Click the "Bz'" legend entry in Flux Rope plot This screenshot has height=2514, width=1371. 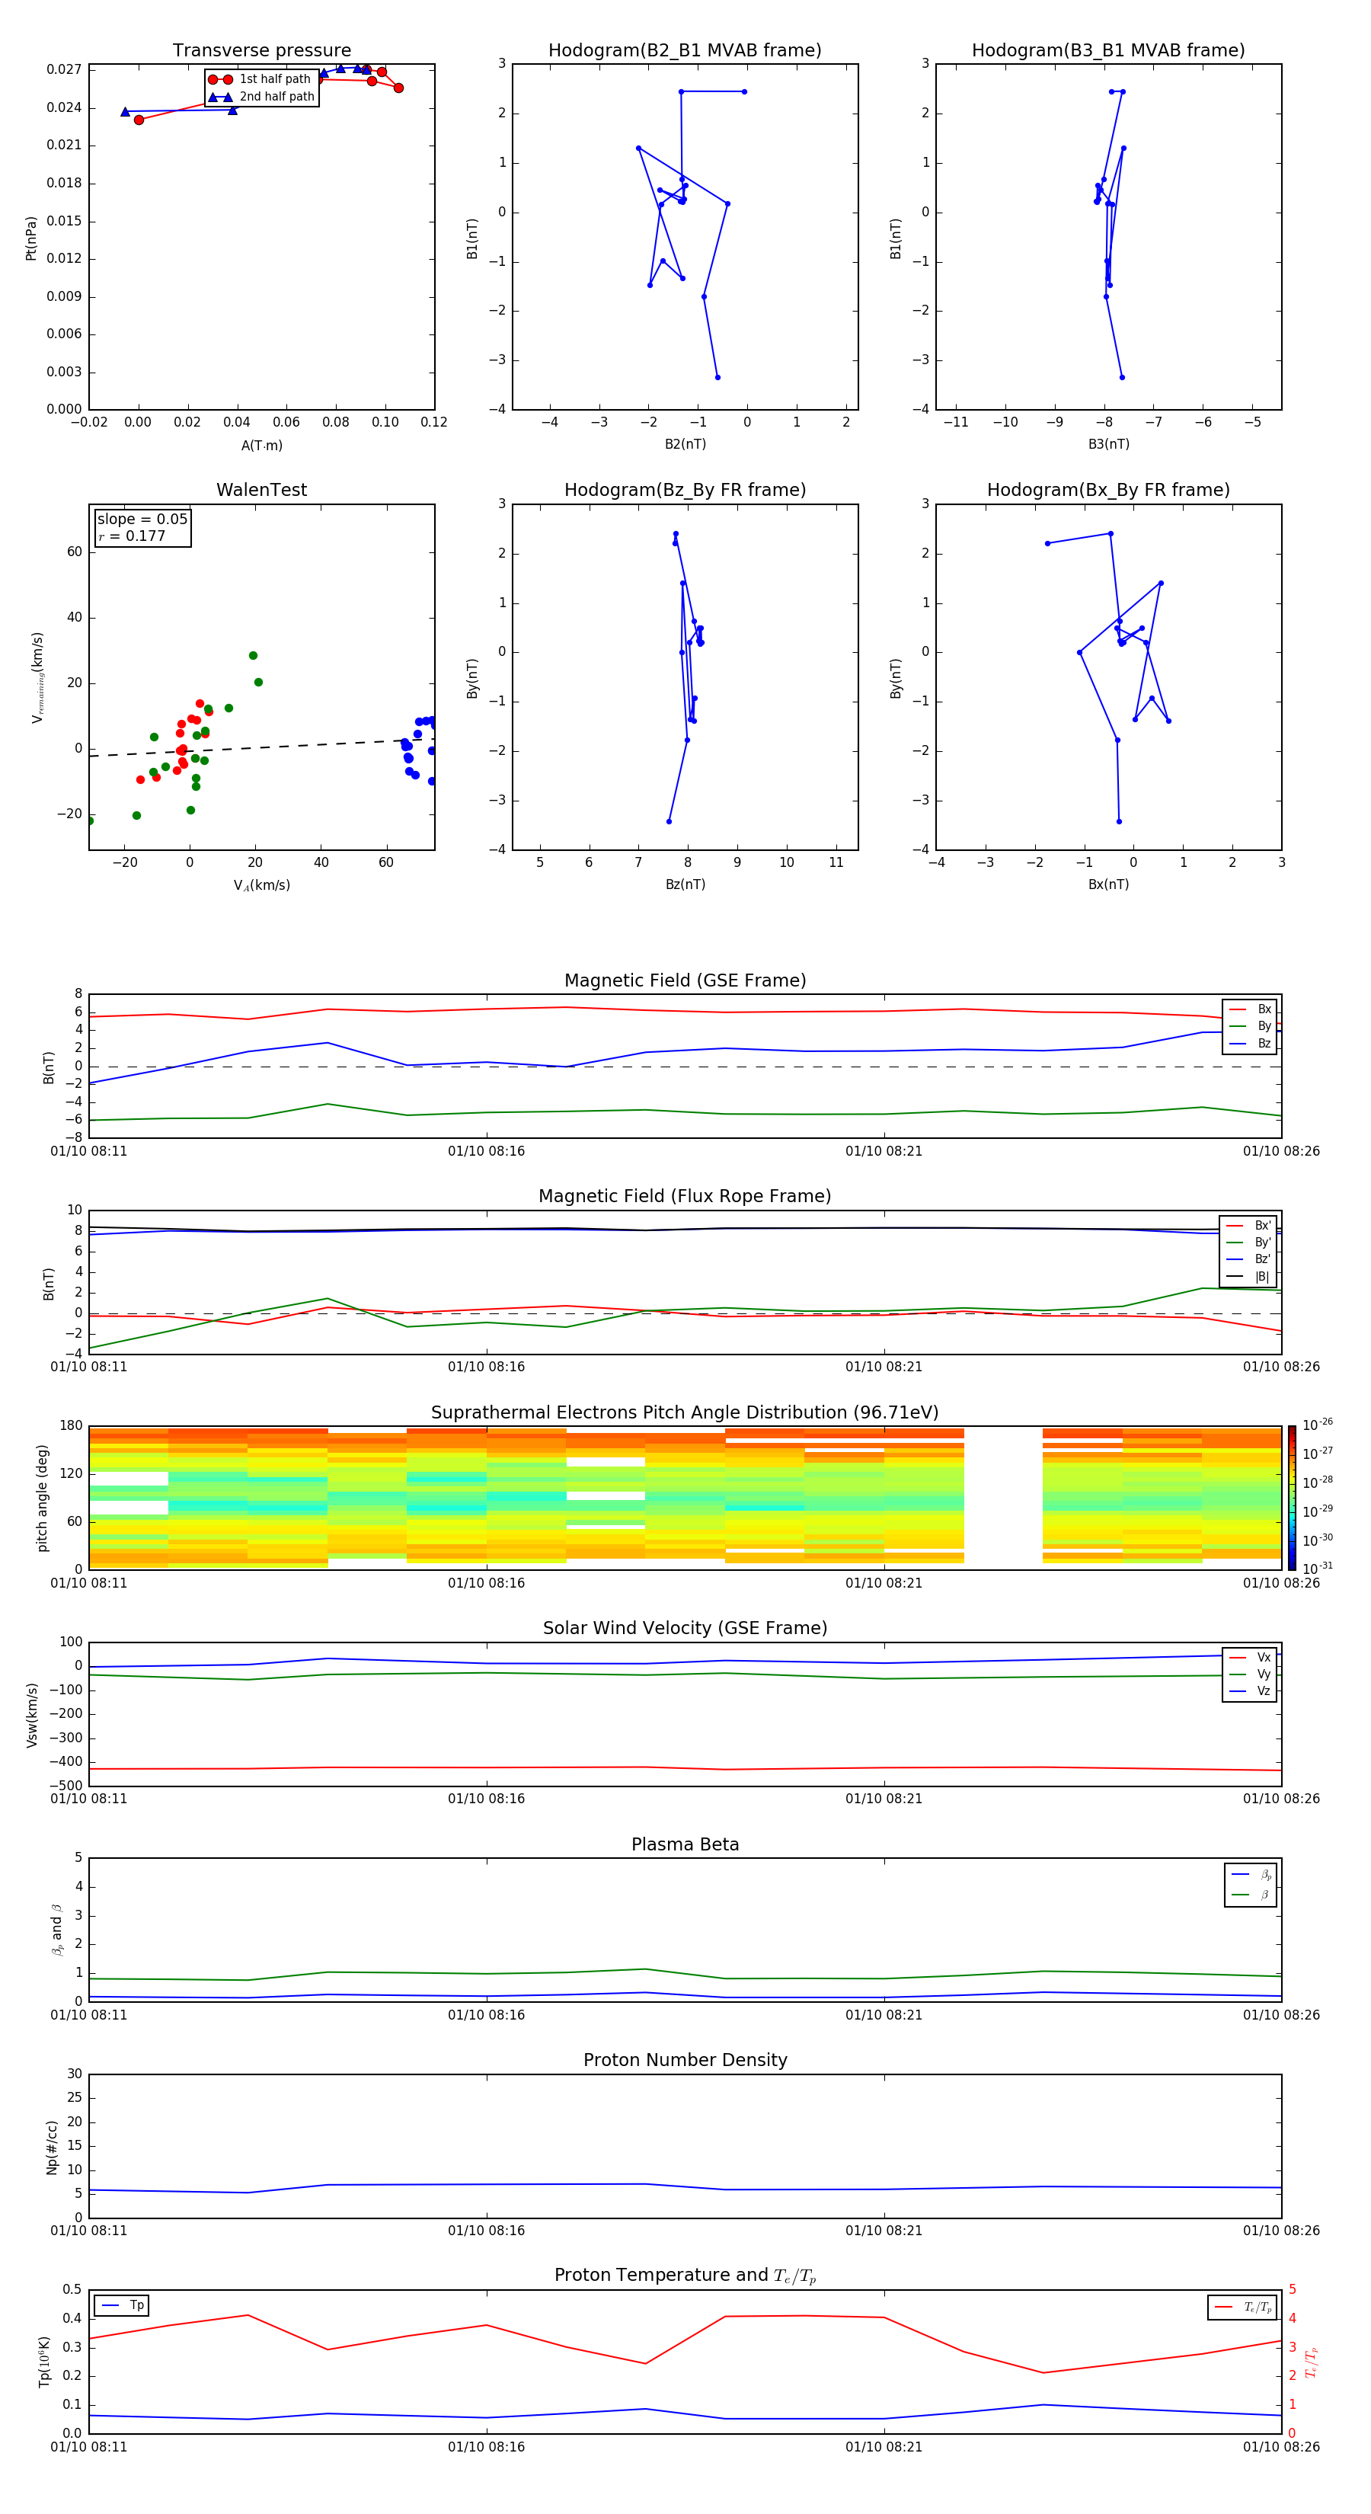click(1249, 1259)
